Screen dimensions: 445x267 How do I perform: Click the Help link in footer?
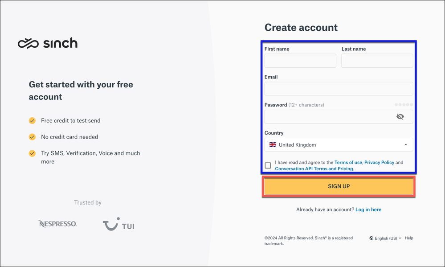coord(409,238)
